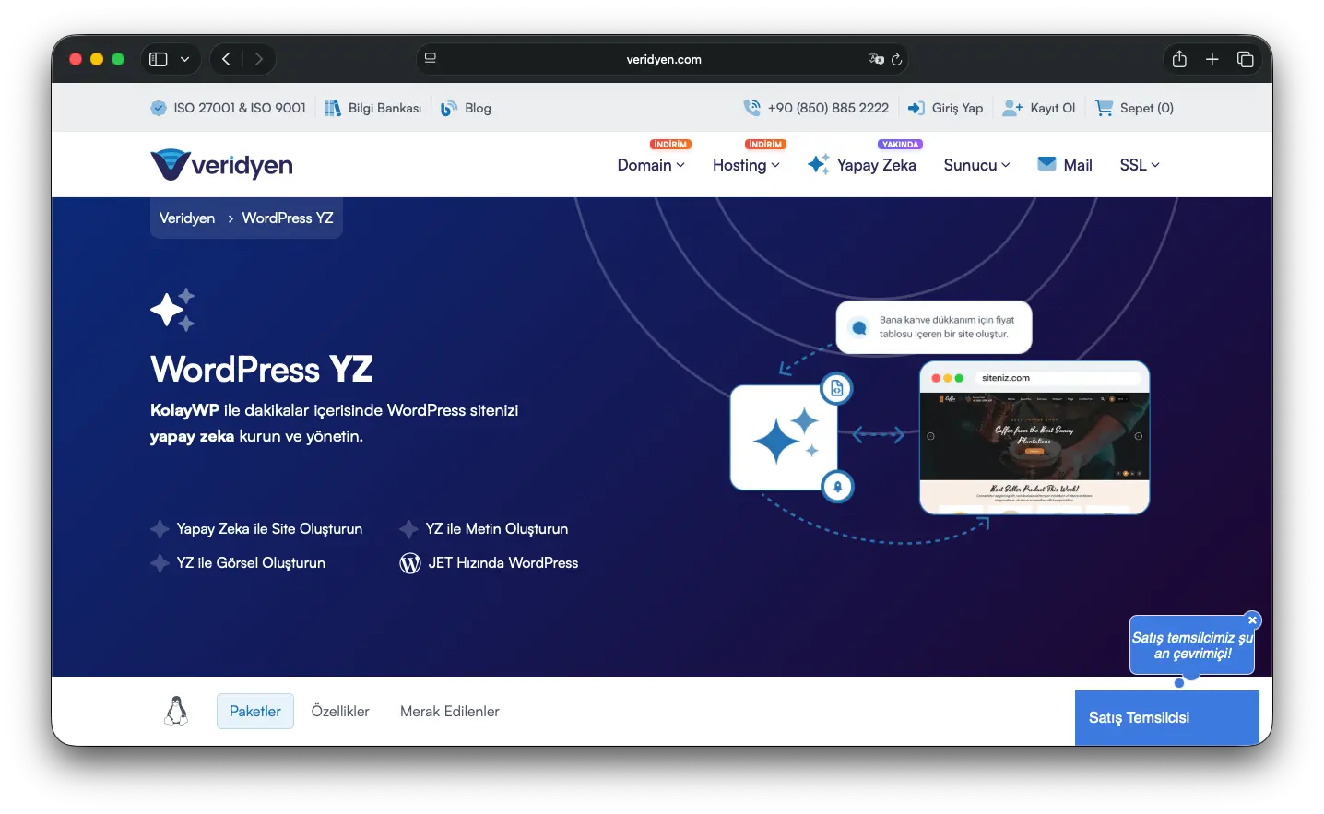Toggle the Safari sidebar button

pos(159,59)
